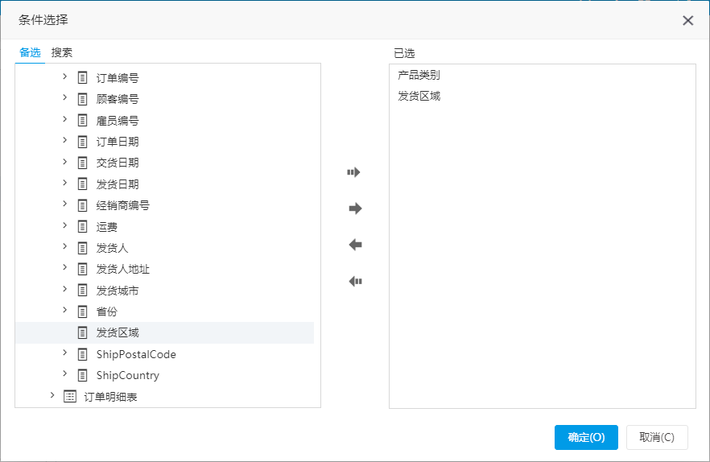The width and height of the screenshot is (710, 462).
Task: Click the 取消(C) cancel button
Action: (657, 437)
